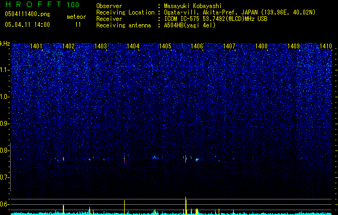This screenshot has width=338, height=215.
Task: Click the 1406 time marker
Action: point(197,46)
